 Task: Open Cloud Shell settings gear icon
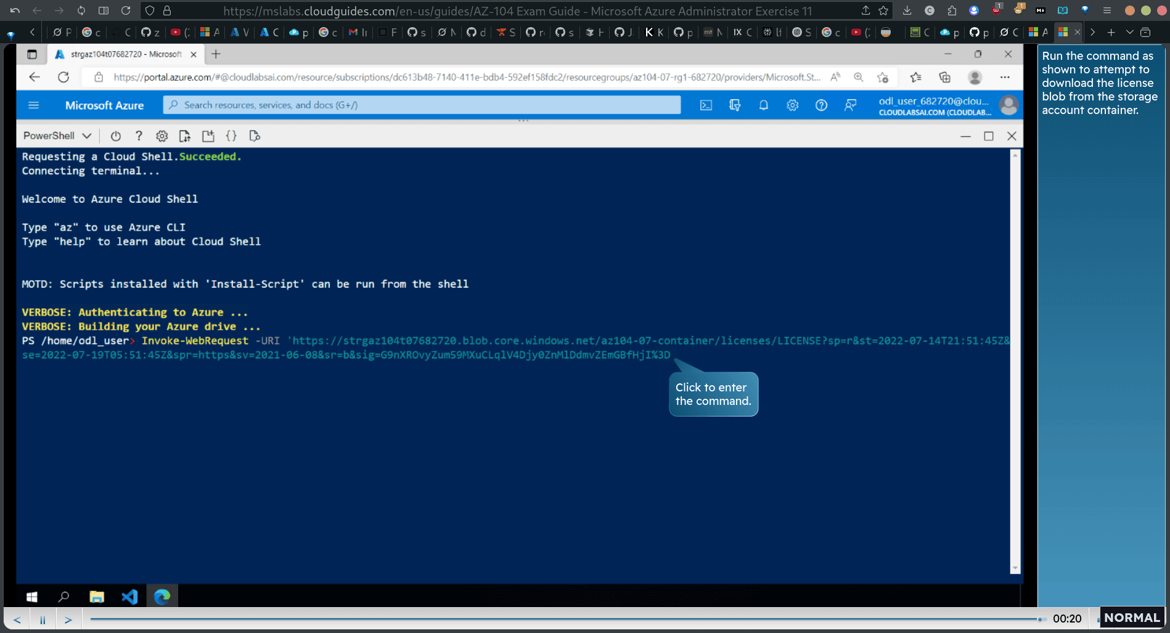tap(162, 136)
